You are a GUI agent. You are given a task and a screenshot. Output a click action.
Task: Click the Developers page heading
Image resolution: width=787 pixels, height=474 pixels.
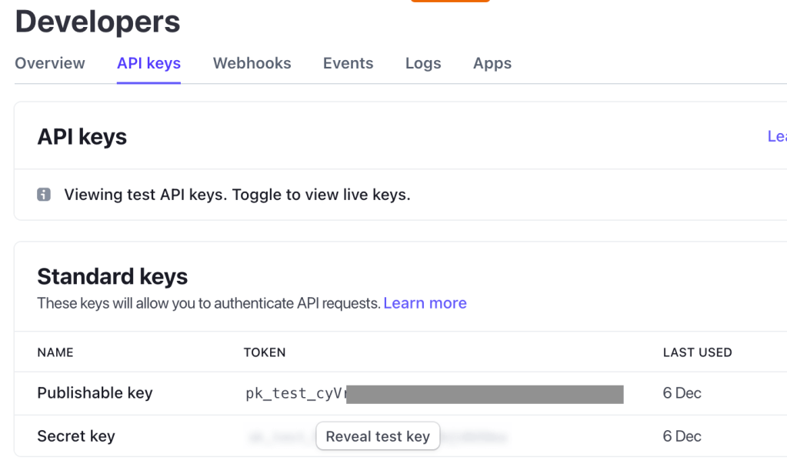pyautogui.click(x=98, y=22)
